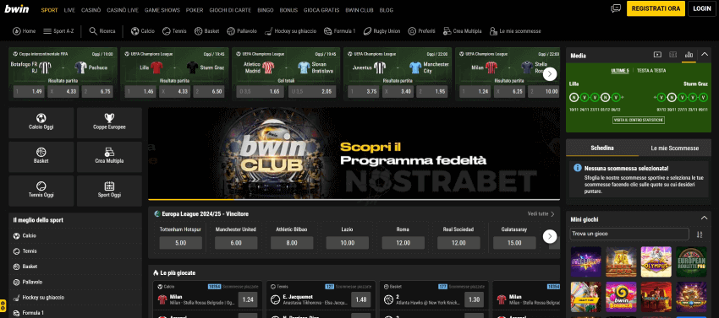This screenshot has height=318, width=719.
Task: Select Formula 1 in sports bar
Action: (x=339, y=31)
